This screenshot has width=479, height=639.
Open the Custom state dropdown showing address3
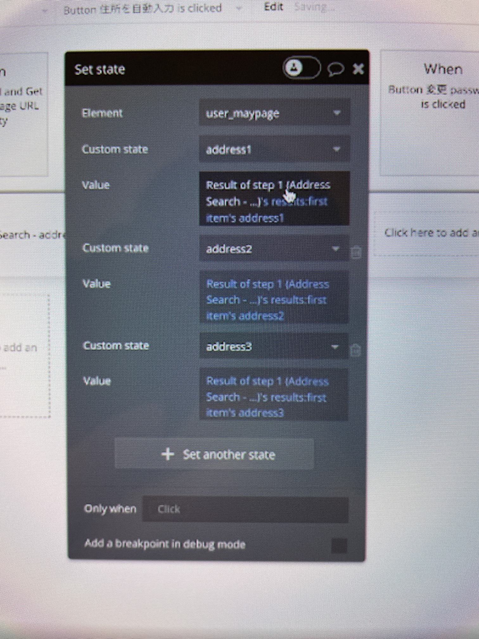pos(274,346)
